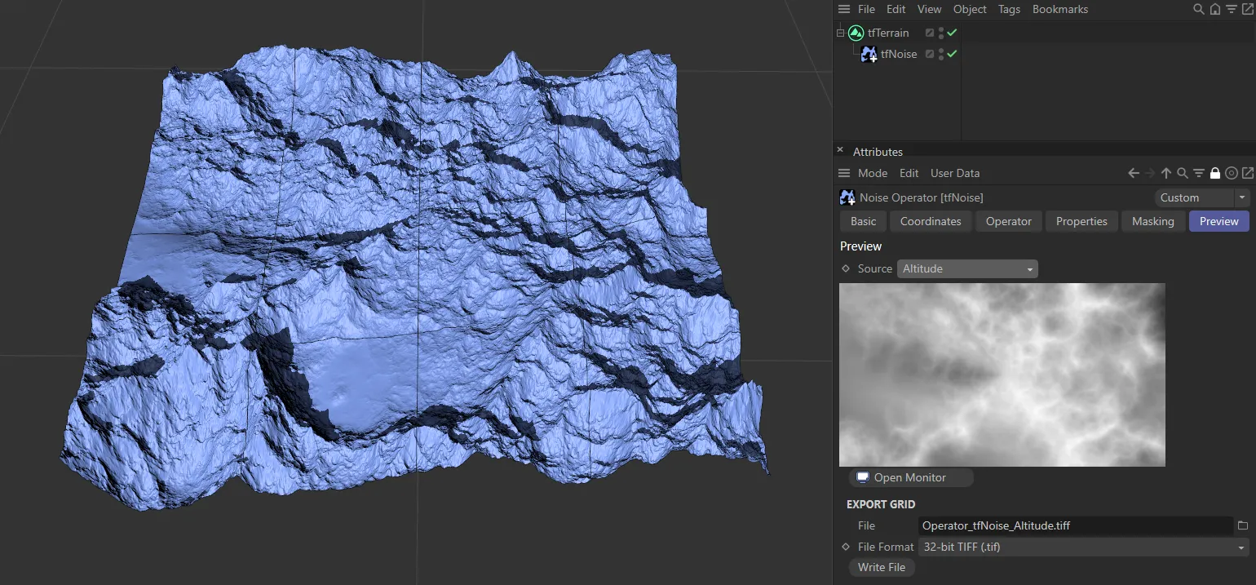Open search in Object Manager header
Screen dimensions: 1256x585
click(x=1199, y=10)
